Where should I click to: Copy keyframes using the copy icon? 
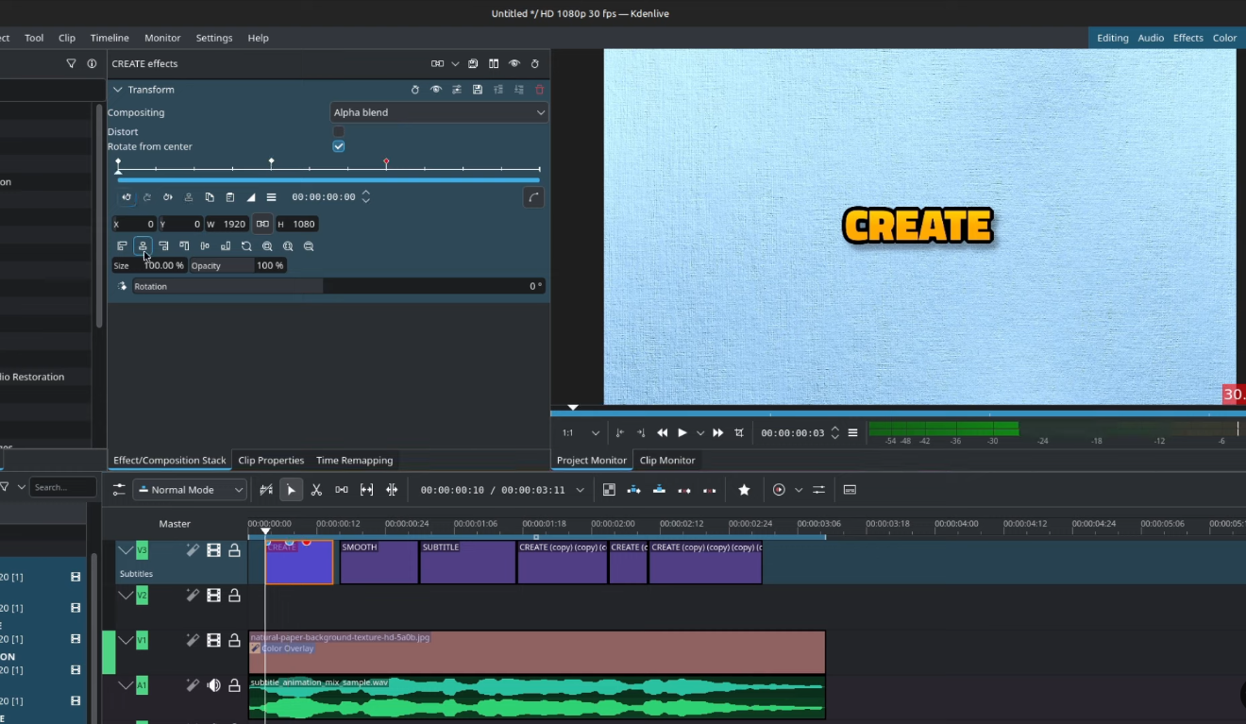point(210,197)
